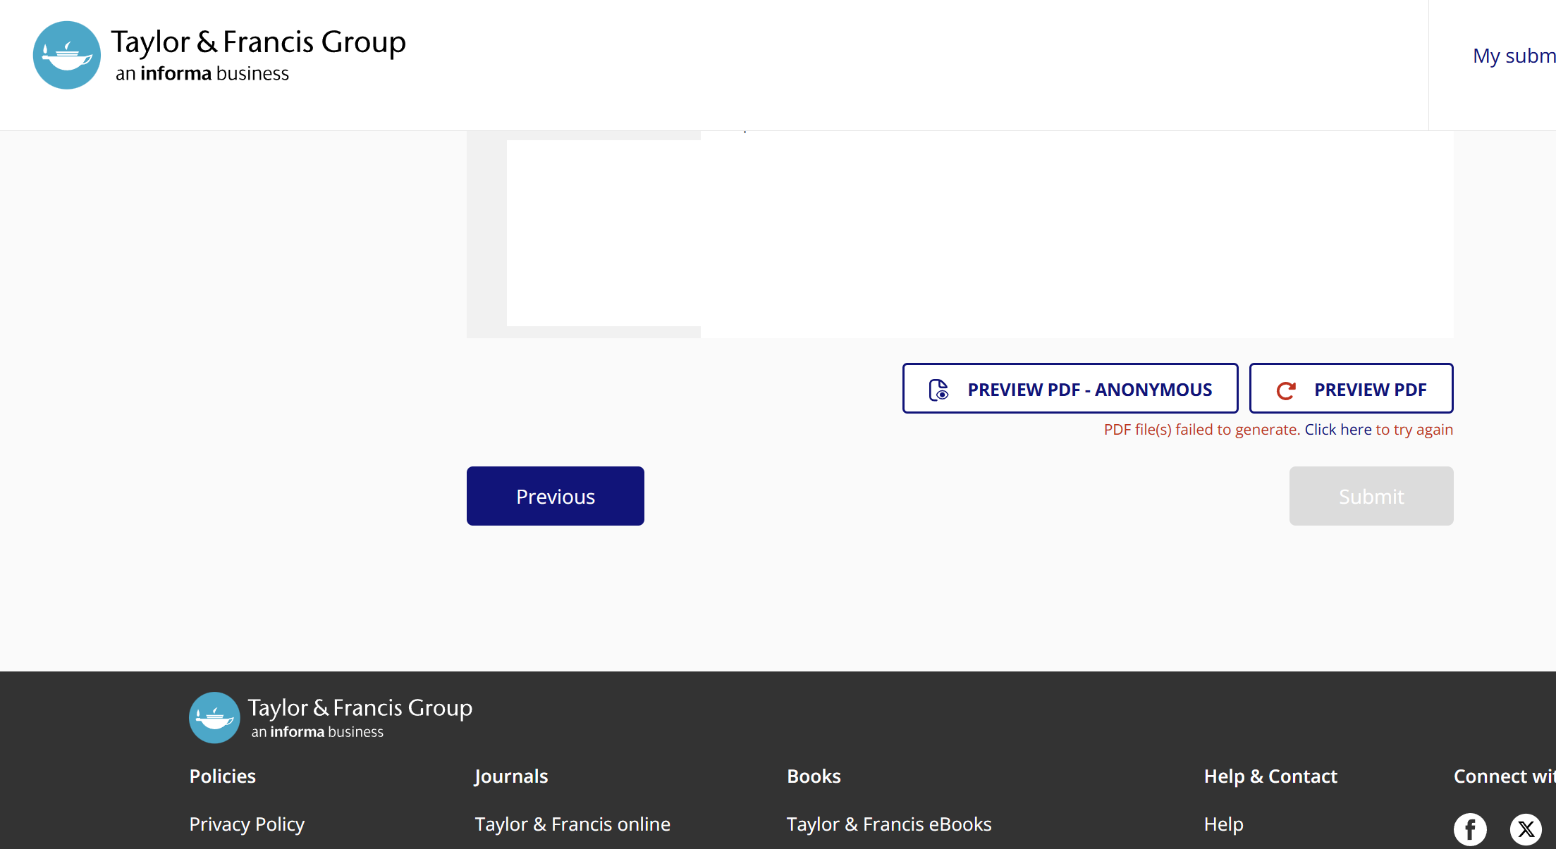The image size is (1556, 849).
Task: Click the greyed-out Submit button
Action: [x=1371, y=496]
